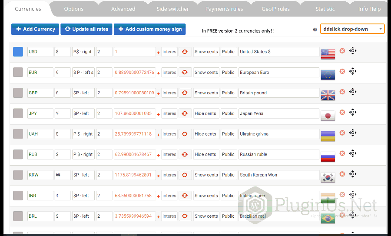Toggle Hide cents for UAH
The width and height of the screenshot is (391, 236).
[x=205, y=134]
